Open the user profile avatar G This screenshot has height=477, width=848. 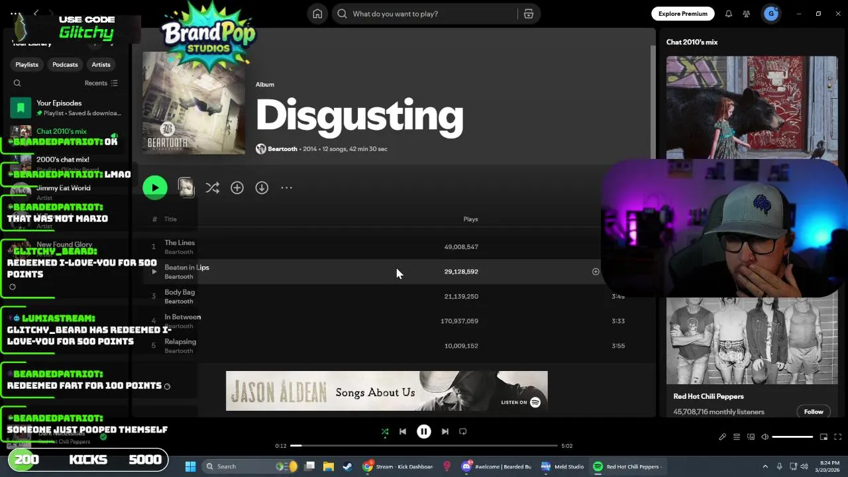tap(771, 13)
